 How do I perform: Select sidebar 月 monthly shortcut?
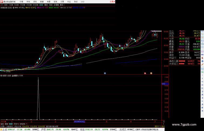pos(202,98)
